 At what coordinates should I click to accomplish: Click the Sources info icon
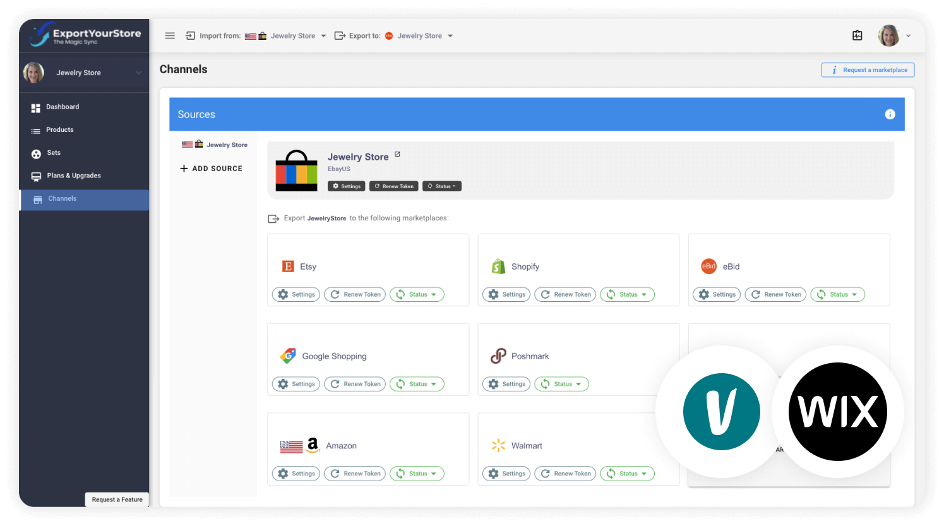tap(890, 114)
